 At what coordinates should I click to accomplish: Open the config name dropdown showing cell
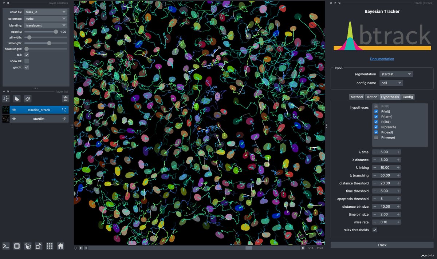[391, 83]
